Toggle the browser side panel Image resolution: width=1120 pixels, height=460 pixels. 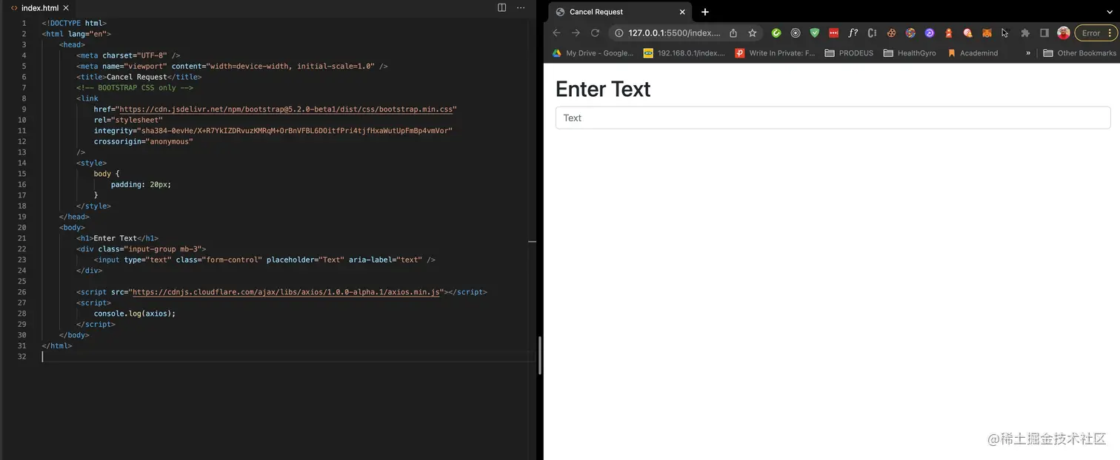pyautogui.click(x=1044, y=33)
